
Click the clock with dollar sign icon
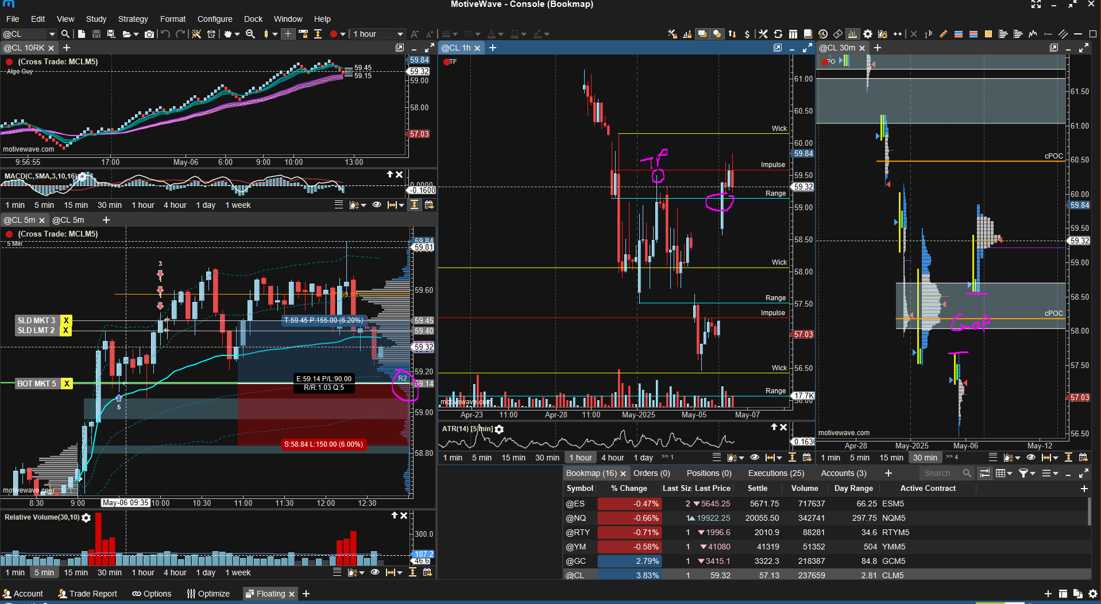(x=823, y=34)
